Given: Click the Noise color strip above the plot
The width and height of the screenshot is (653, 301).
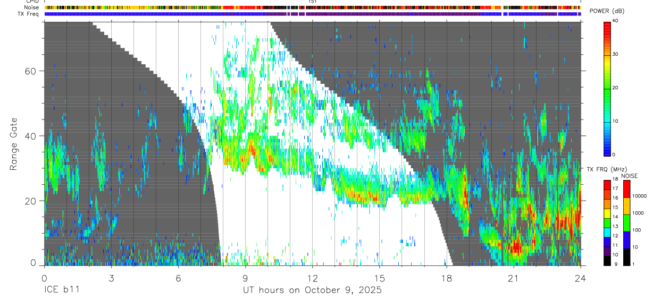Looking at the screenshot, I should point(313,8).
